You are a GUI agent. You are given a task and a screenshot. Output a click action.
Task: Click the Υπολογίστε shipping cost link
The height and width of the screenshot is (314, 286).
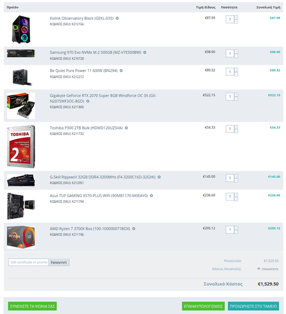pyautogui.click(x=268, y=269)
